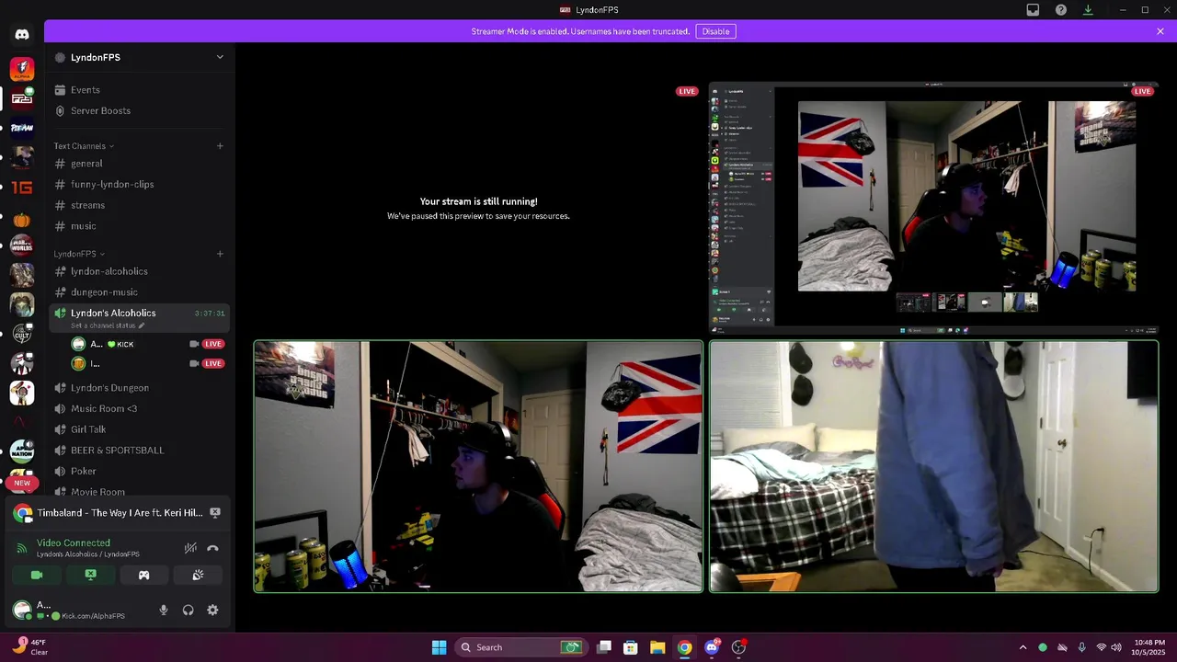Open the soundboard button
1177x662 pixels.
click(x=198, y=576)
